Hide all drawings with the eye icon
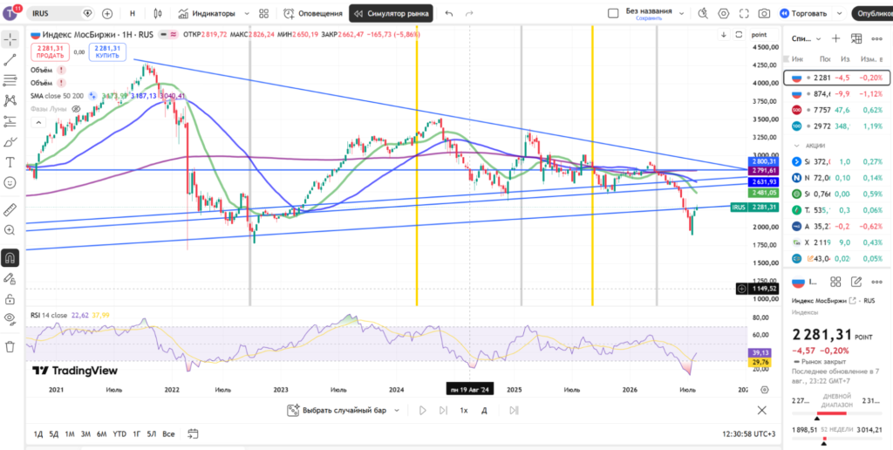Image resolution: width=893 pixels, height=450 pixels. click(10, 318)
